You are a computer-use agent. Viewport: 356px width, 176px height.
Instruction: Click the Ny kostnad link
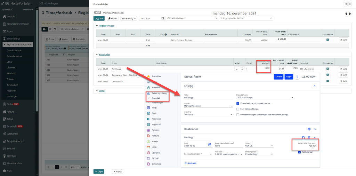[191, 163]
